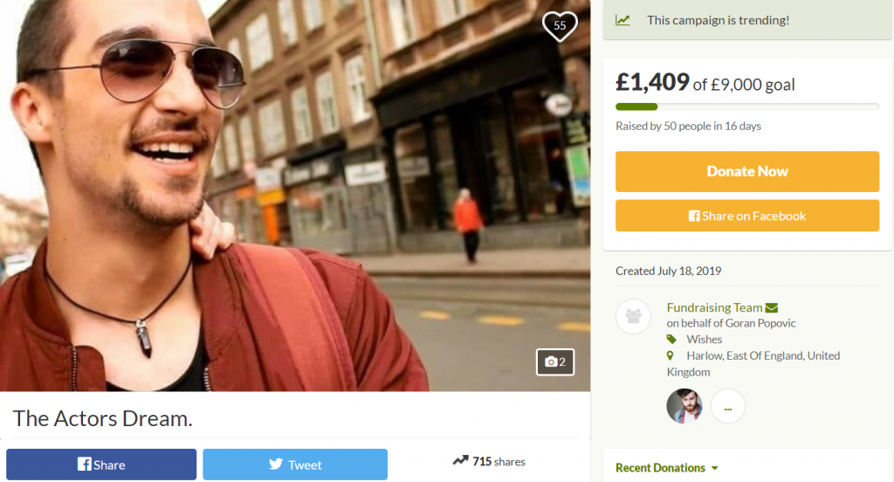Click the heart icon to like campaign
The width and height of the screenshot is (894, 482).
point(560,26)
